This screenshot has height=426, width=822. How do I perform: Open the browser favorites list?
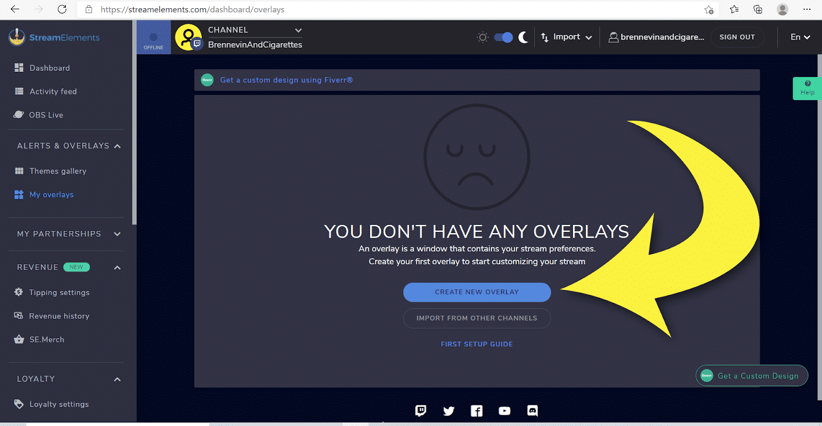click(734, 9)
